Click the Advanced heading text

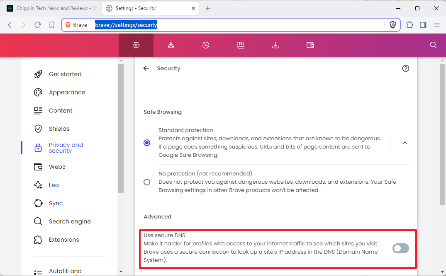(158, 217)
